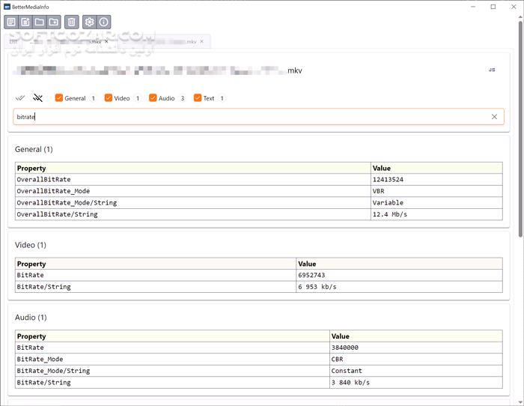
Task: Switch to the second .mkv tab
Action: pyautogui.click(x=168, y=41)
